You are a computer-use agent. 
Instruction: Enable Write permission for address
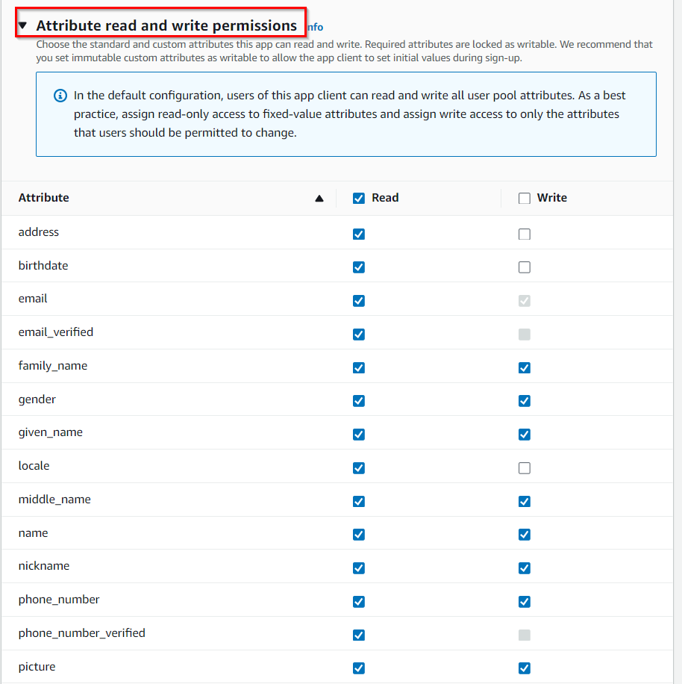click(525, 234)
